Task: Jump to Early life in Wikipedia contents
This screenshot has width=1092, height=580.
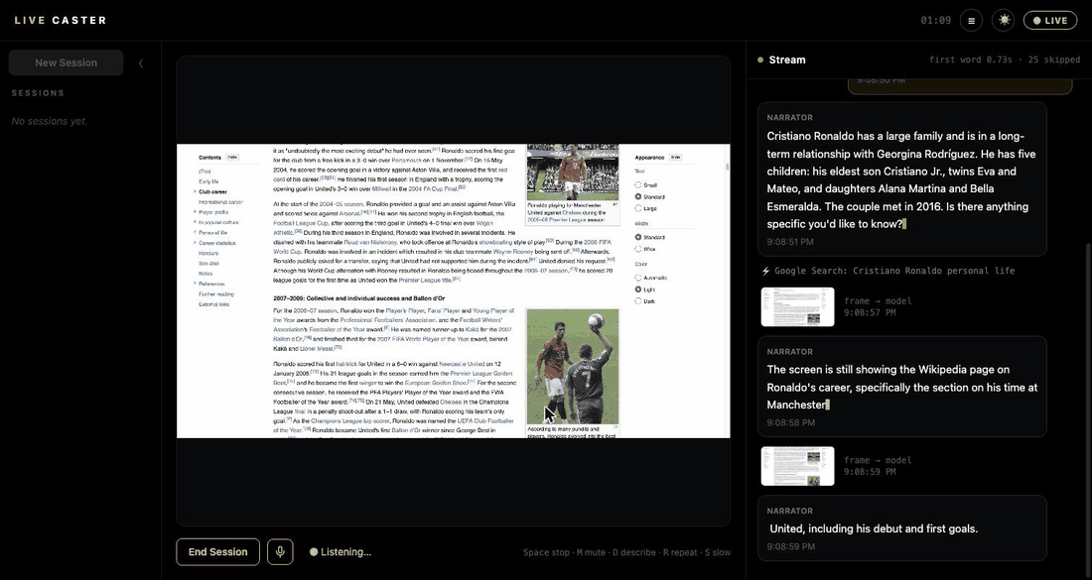Action: coord(208,181)
